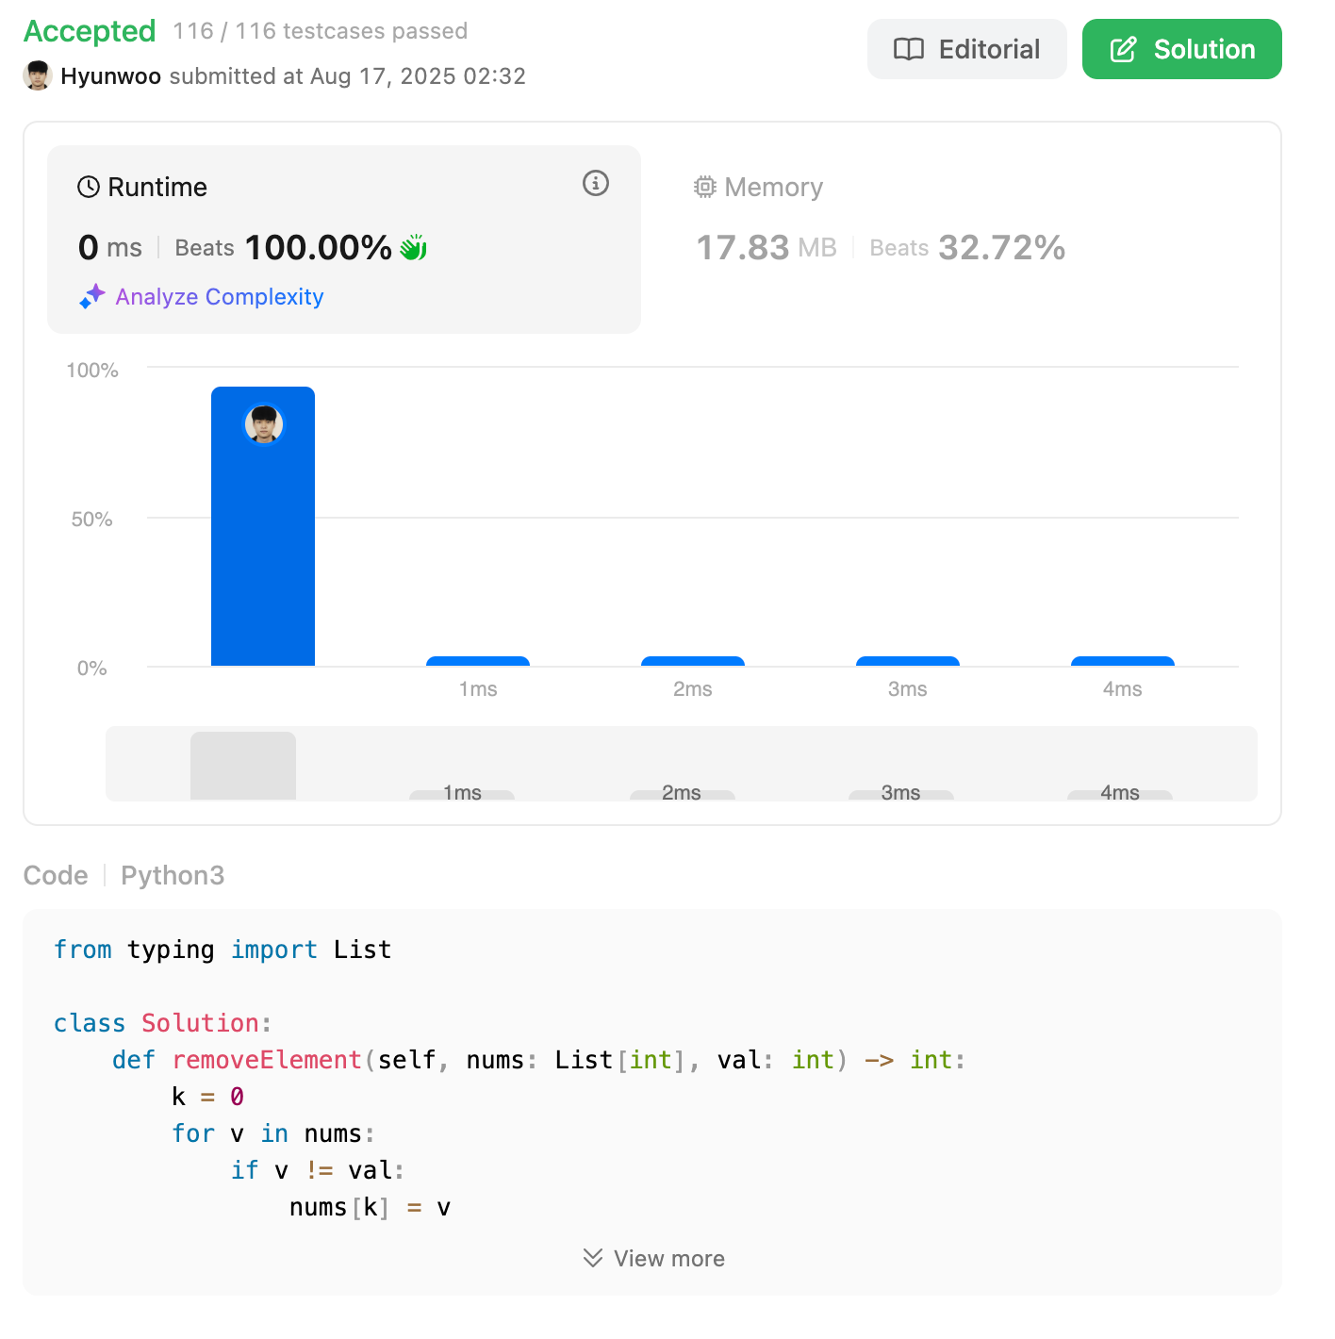Click the runtime info circle icon

596,183
